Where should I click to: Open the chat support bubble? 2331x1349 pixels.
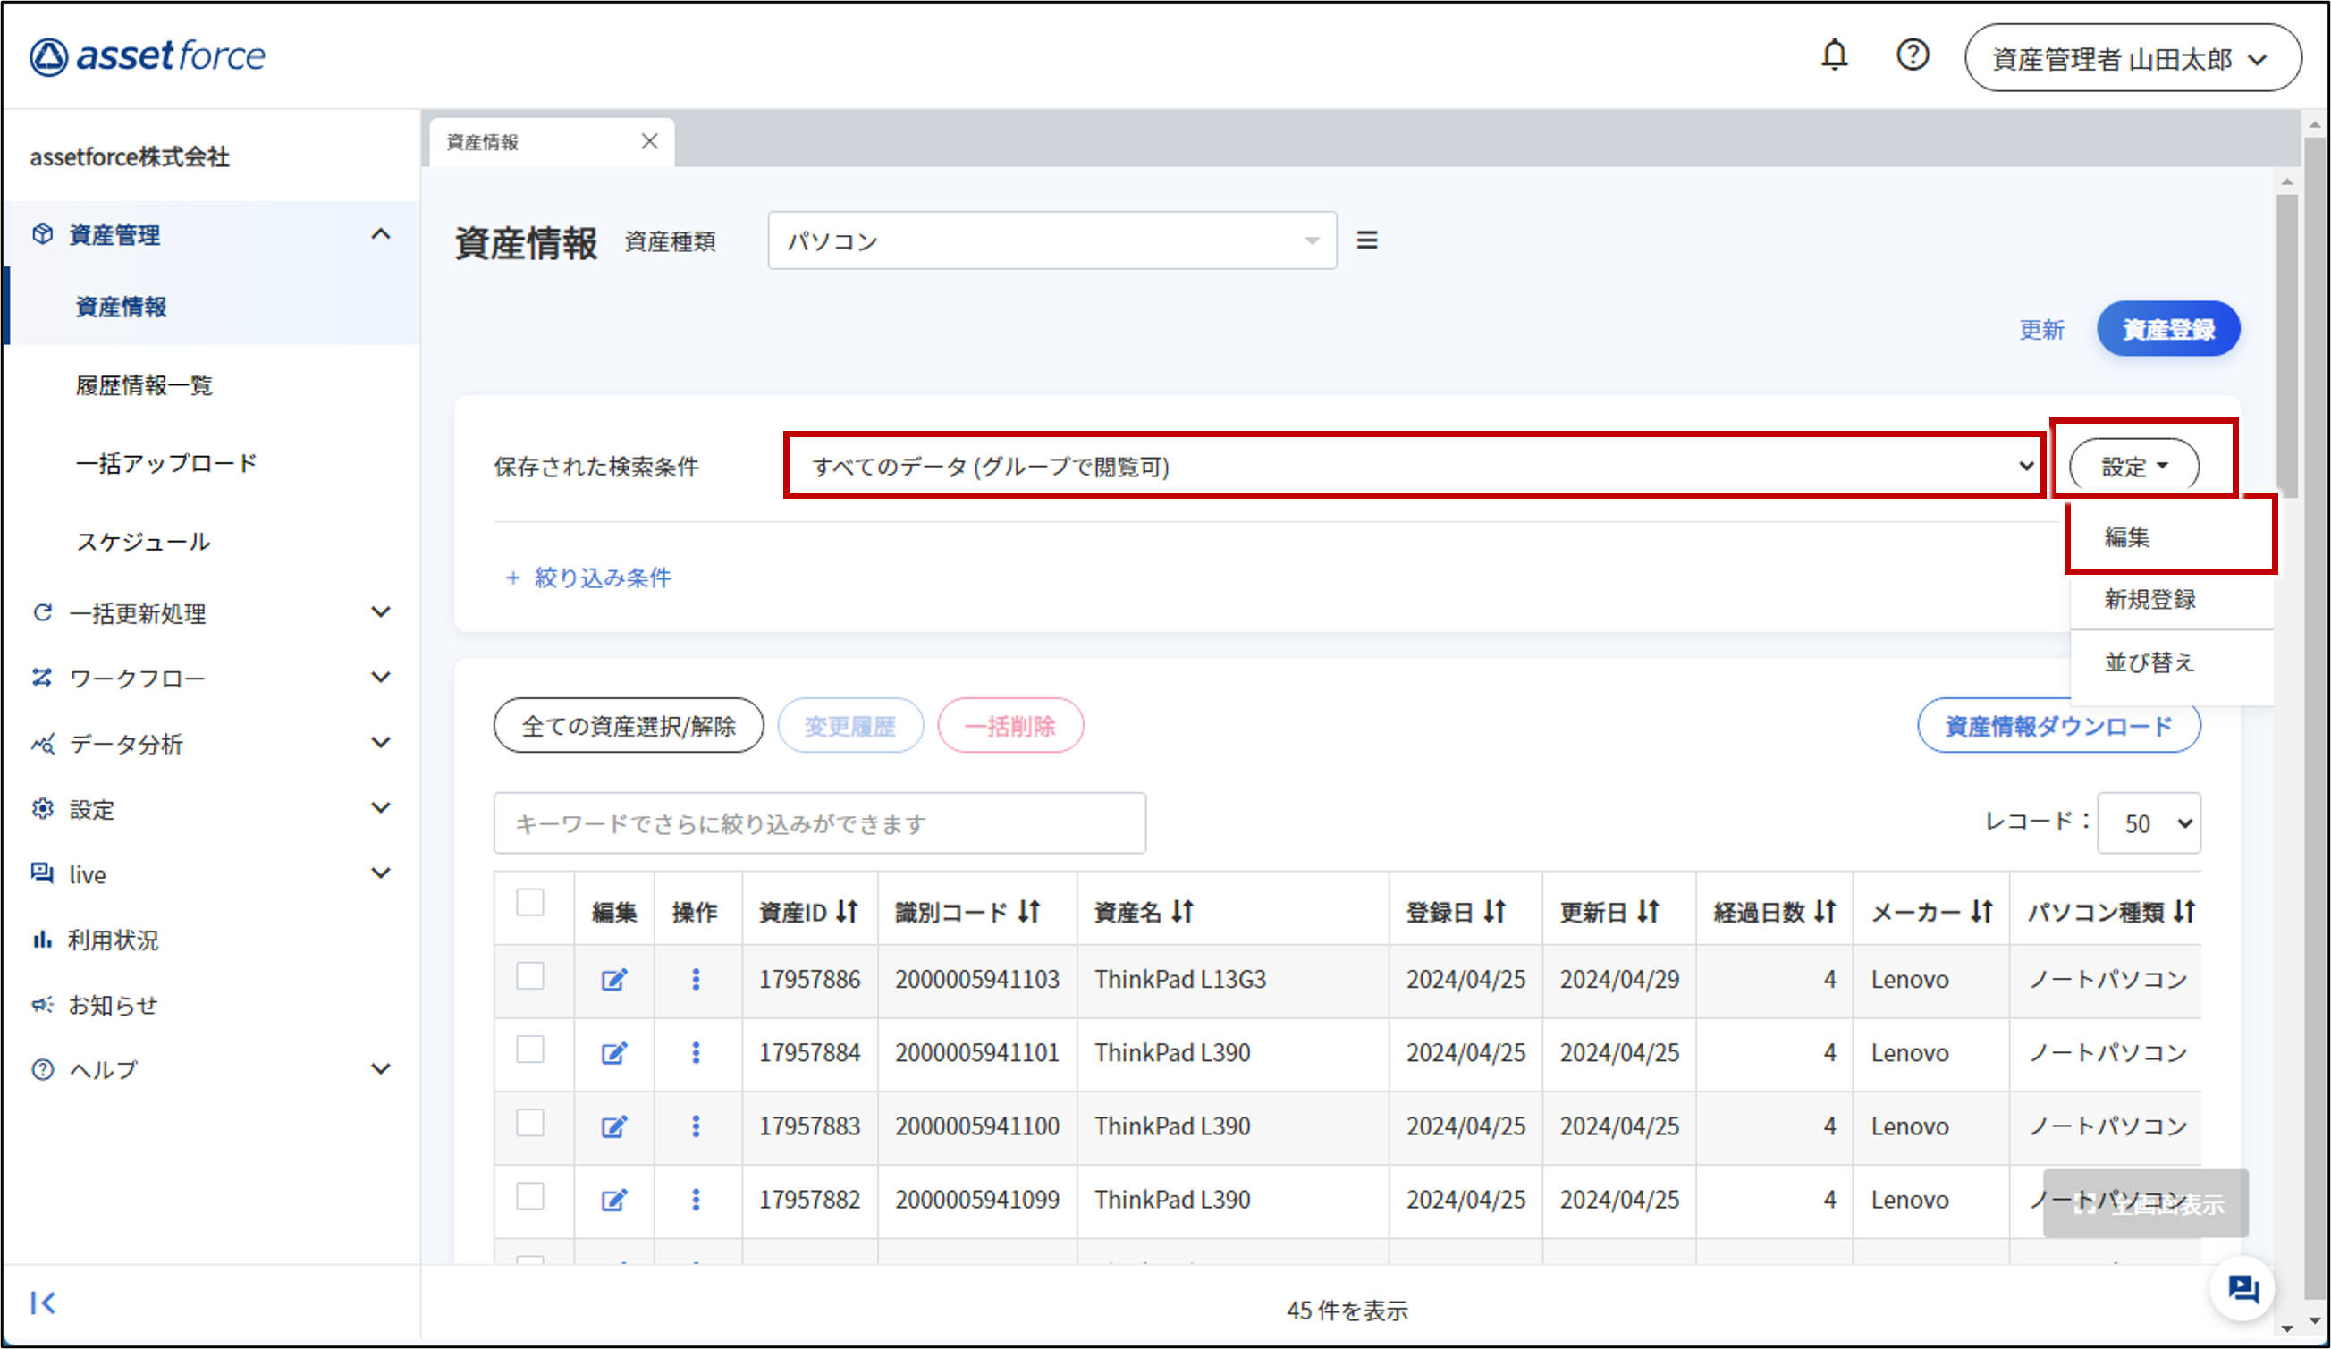[x=2243, y=1288]
